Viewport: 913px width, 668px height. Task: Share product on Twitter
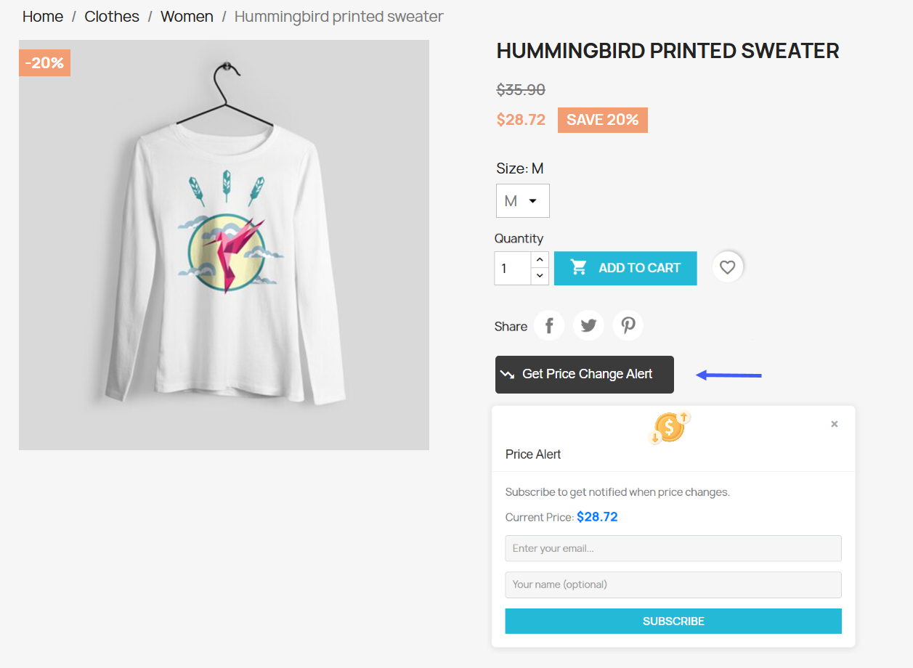pyautogui.click(x=588, y=326)
